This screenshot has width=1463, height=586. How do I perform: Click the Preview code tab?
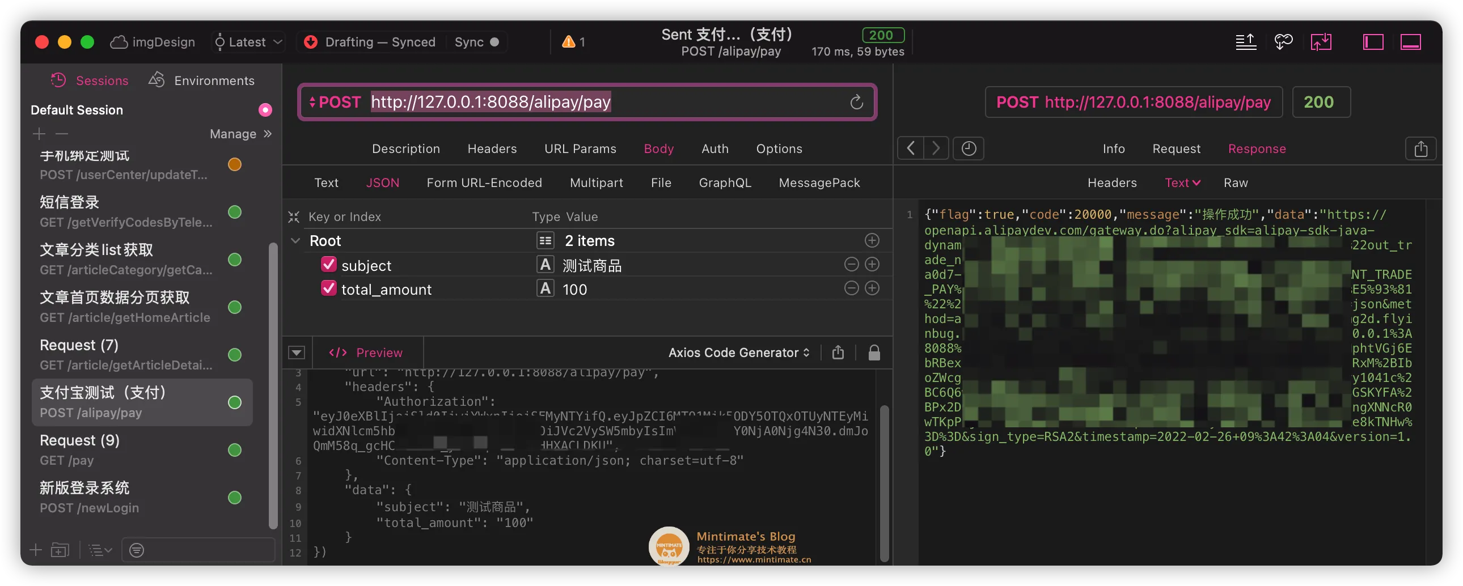[x=366, y=353]
